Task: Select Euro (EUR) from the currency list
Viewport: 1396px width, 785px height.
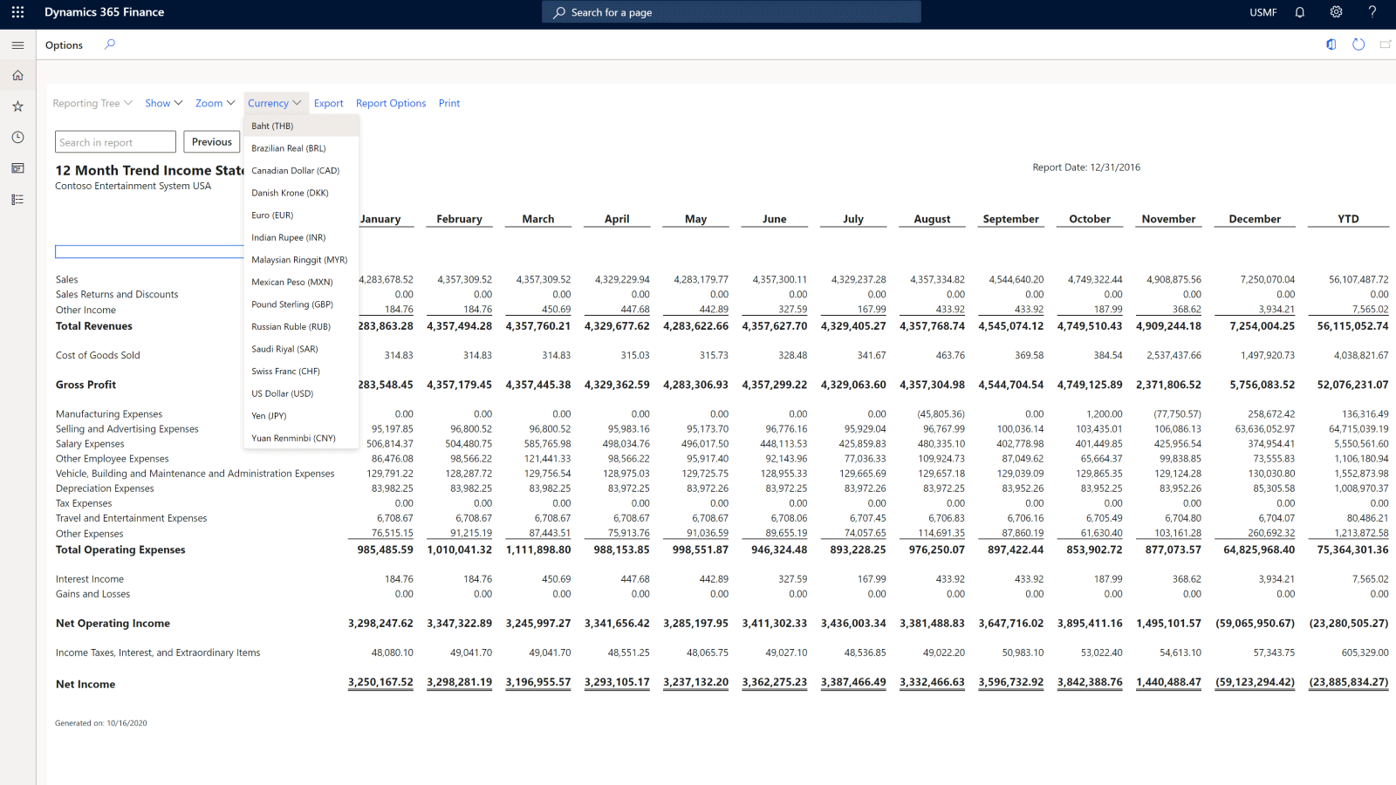Action: [x=272, y=215]
